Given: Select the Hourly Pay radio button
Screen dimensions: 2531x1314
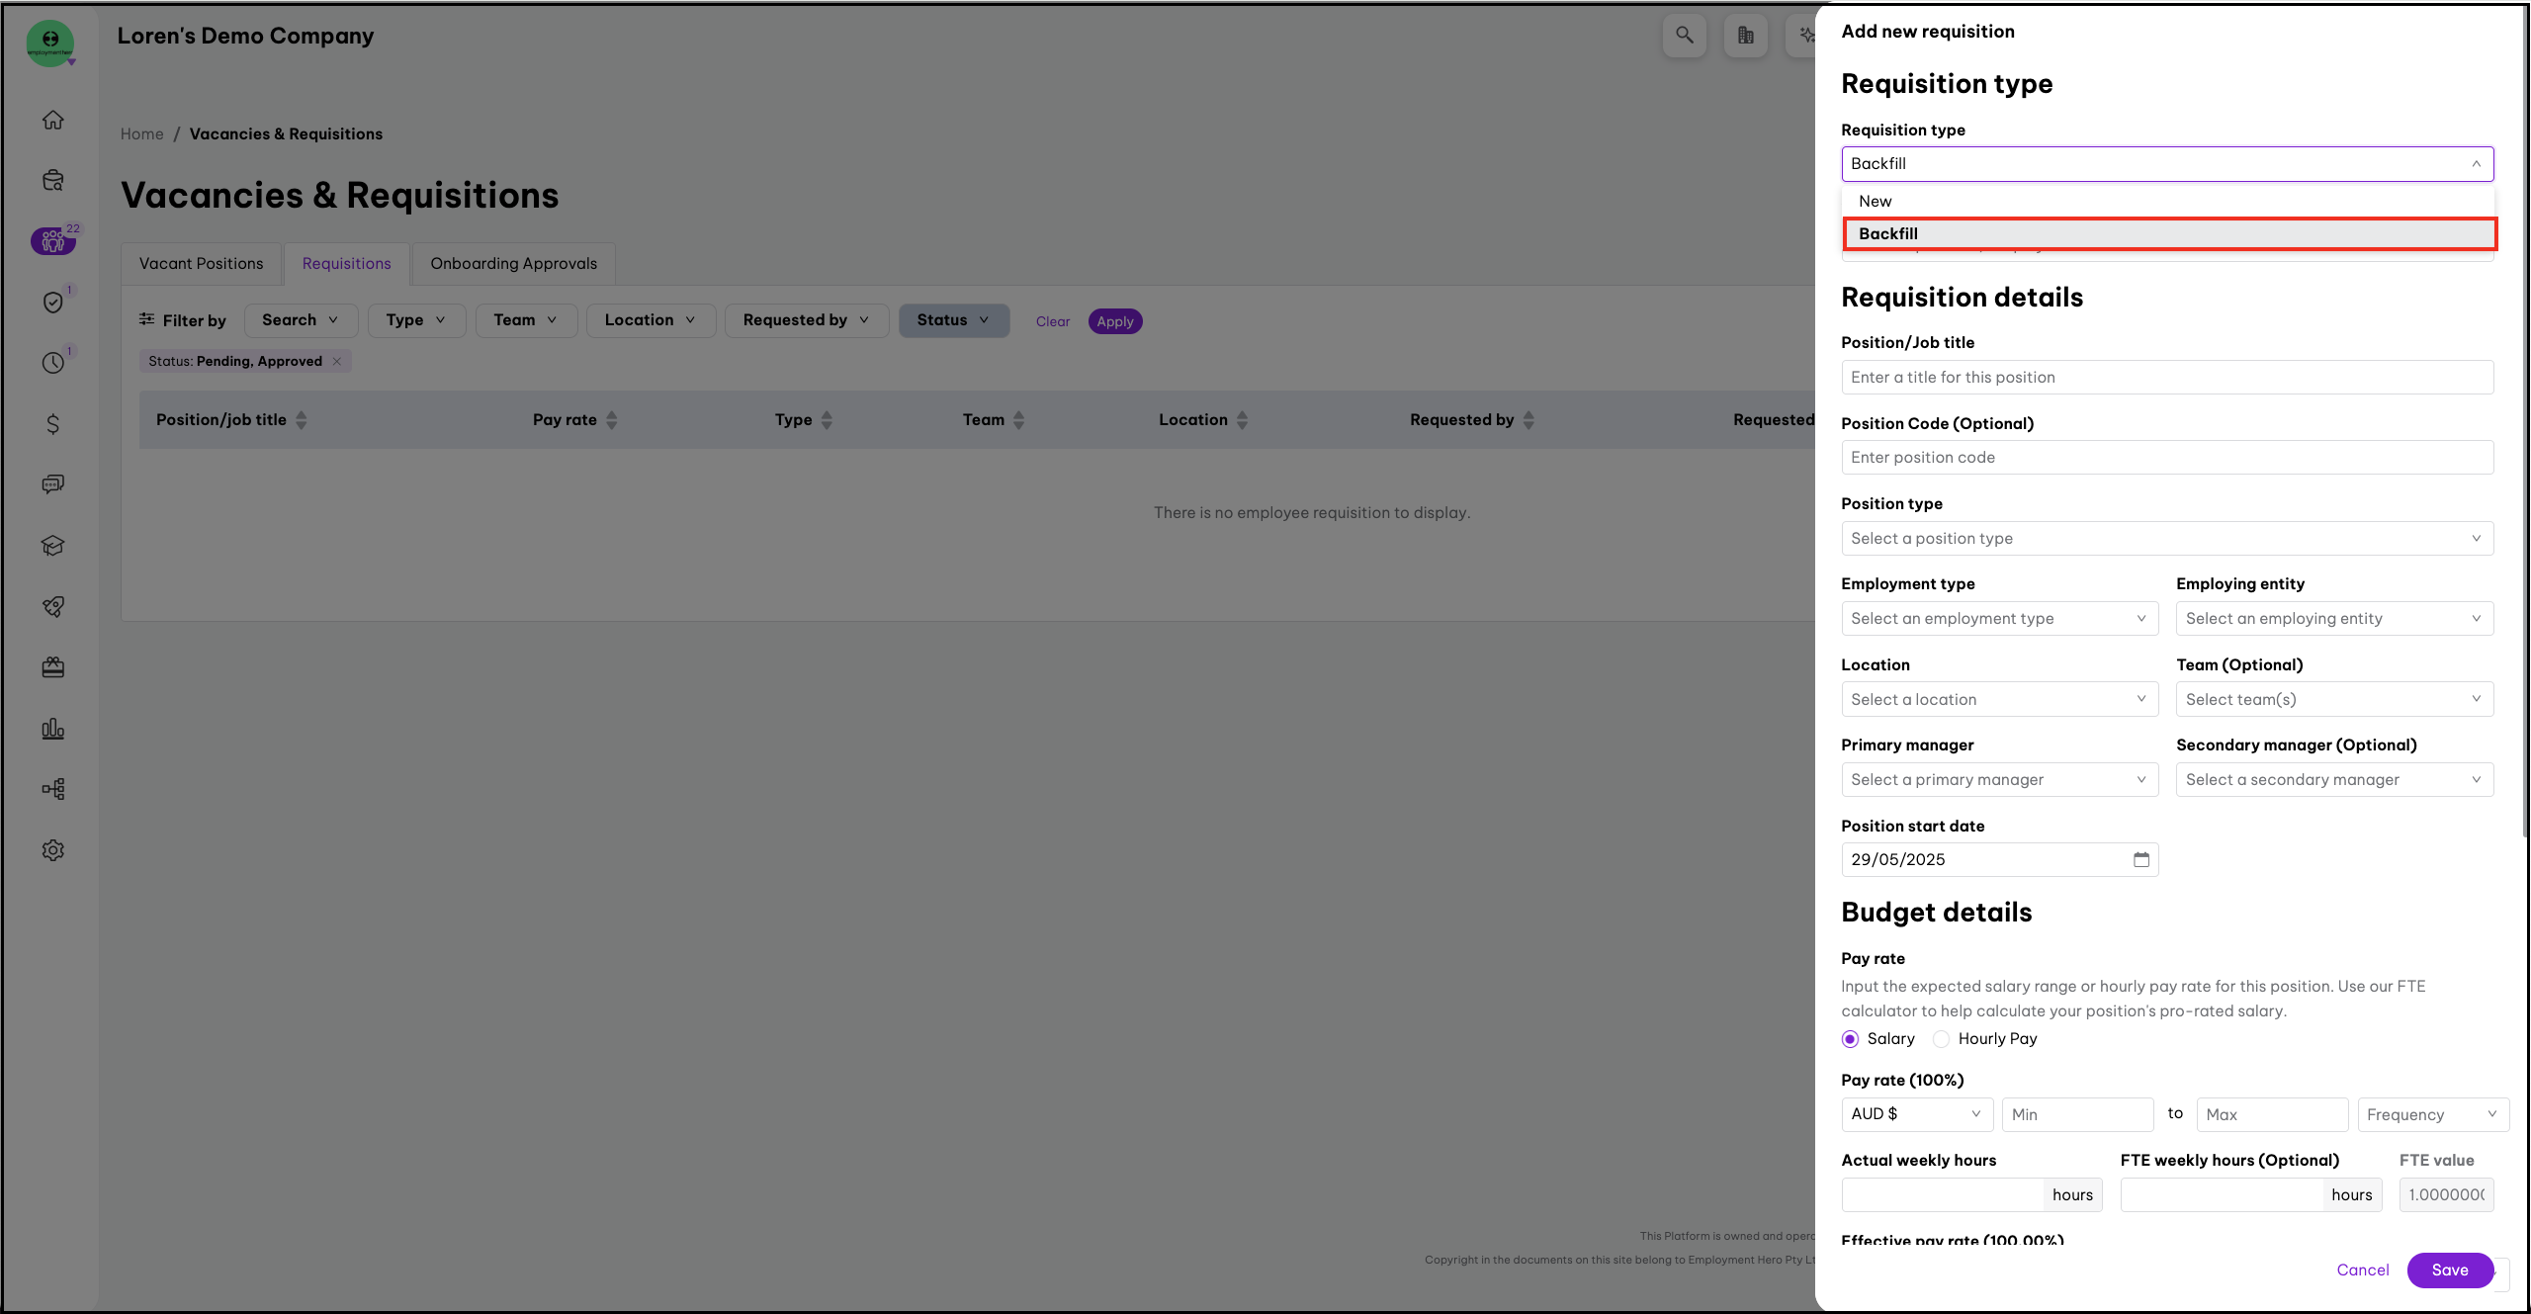Looking at the screenshot, I should 1941,1039.
